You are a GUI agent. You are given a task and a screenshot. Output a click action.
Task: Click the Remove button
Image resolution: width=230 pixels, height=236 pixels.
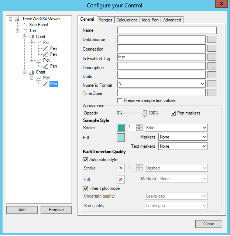(56, 210)
